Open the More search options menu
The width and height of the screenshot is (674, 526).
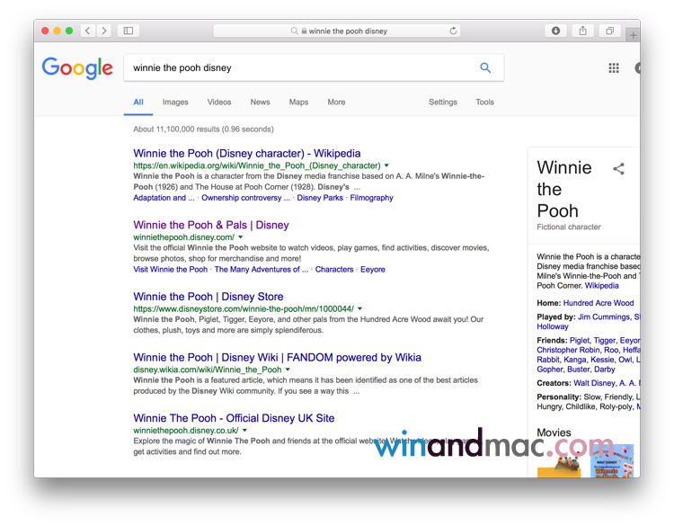point(336,103)
